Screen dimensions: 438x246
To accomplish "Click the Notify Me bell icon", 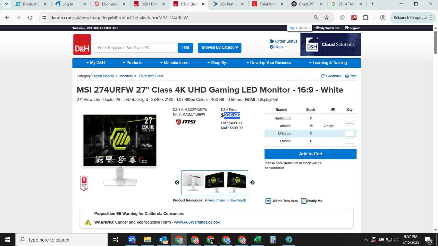I will point(304,201).
